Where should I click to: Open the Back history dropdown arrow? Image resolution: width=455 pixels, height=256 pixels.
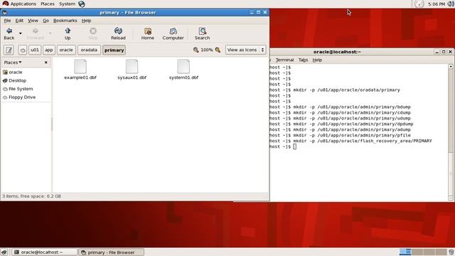[21, 33]
